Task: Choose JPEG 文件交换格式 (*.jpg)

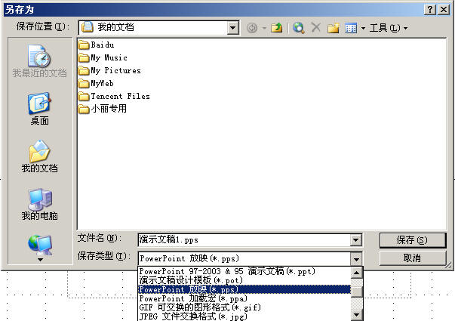Action: [244, 316]
